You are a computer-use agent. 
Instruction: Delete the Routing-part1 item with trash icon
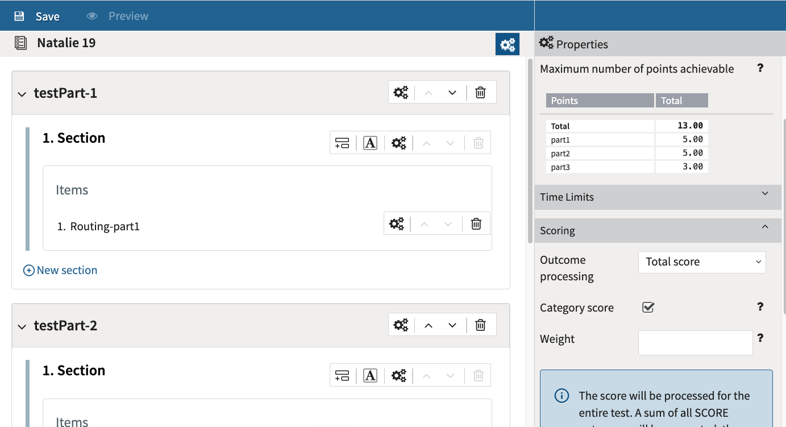pos(476,223)
